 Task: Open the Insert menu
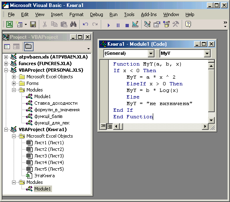[57, 14]
